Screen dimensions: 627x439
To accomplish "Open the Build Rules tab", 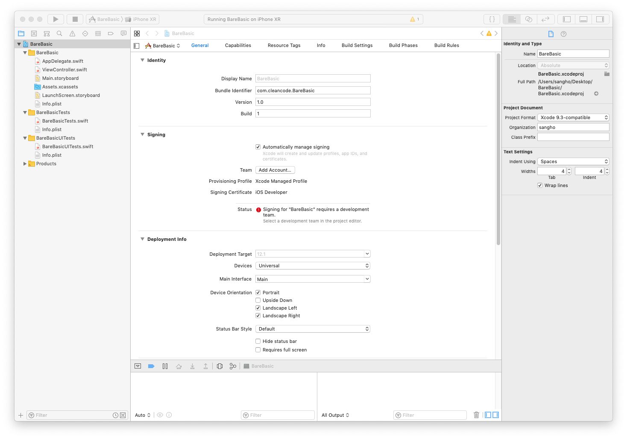I will (x=447, y=45).
